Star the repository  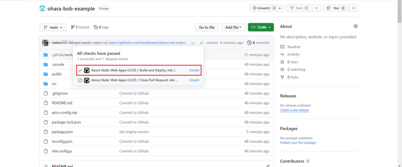[x=336, y=8]
